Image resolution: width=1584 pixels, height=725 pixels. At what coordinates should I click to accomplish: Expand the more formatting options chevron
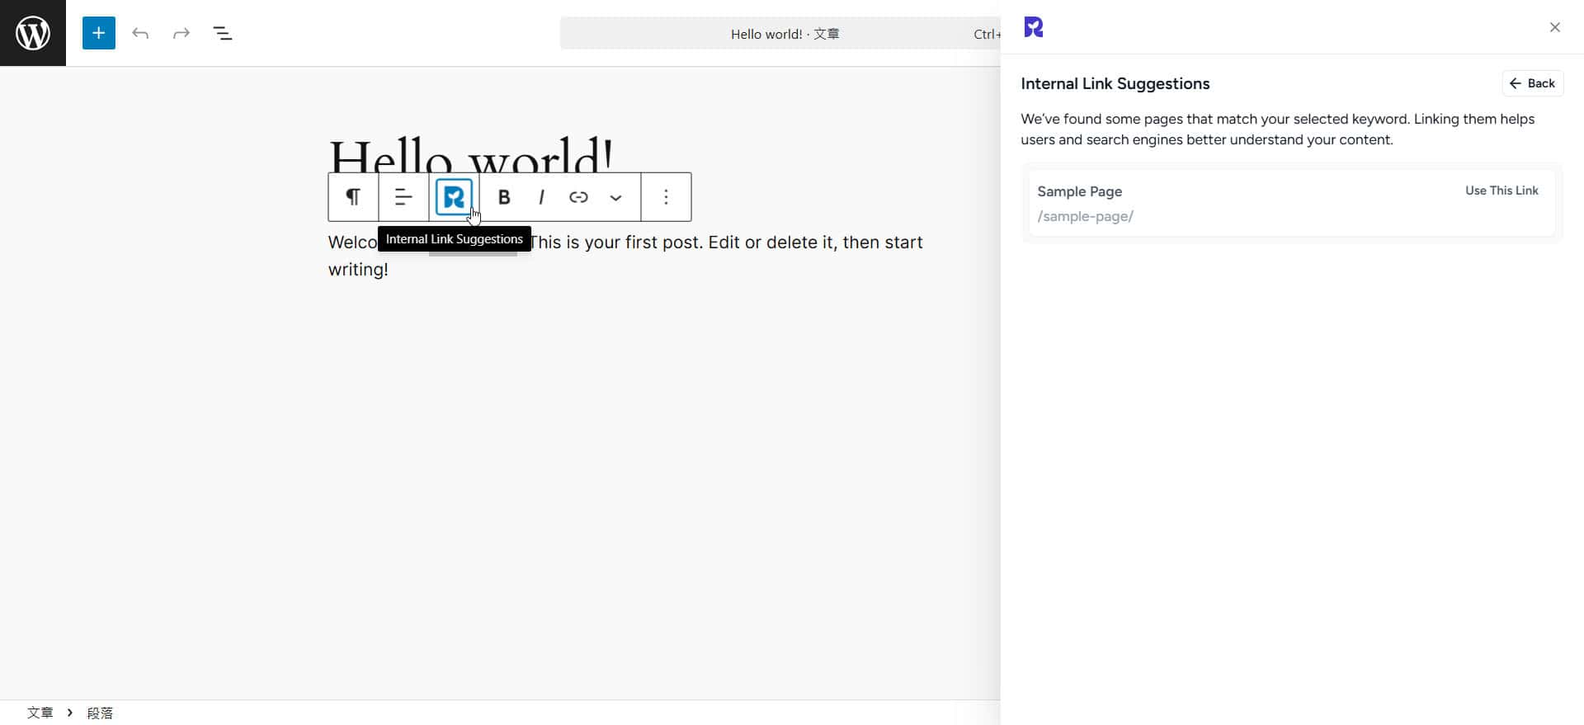pos(615,197)
